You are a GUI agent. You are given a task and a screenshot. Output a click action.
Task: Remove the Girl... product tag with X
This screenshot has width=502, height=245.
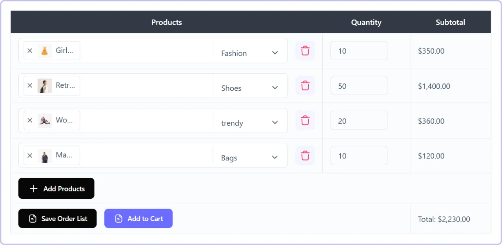[x=30, y=50]
